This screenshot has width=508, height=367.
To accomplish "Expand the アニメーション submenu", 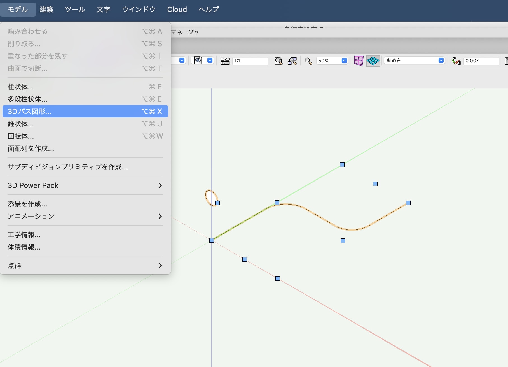I will (85, 216).
